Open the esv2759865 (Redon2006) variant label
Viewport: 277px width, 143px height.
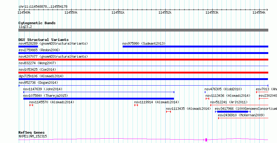[39, 50]
